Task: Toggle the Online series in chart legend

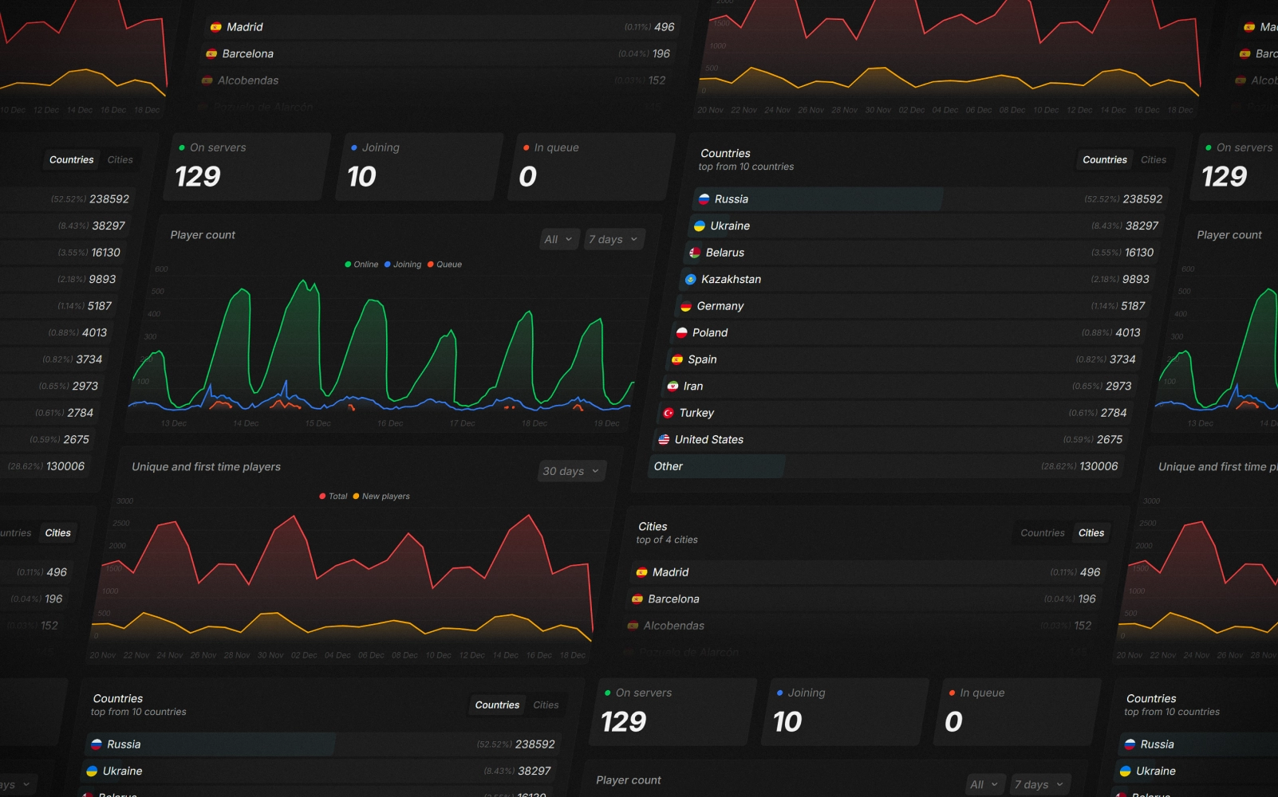Action: pyautogui.click(x=361, y=265)
